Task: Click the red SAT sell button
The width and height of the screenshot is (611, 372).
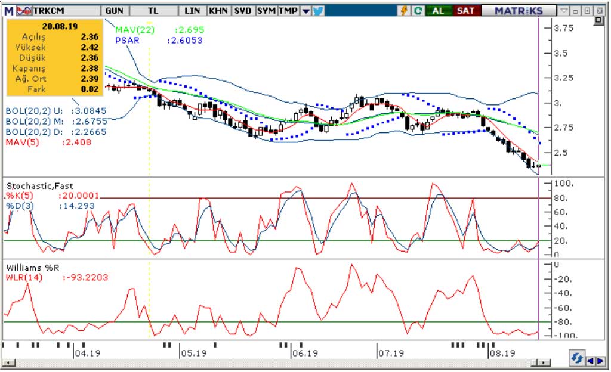Action: (466, 11)
